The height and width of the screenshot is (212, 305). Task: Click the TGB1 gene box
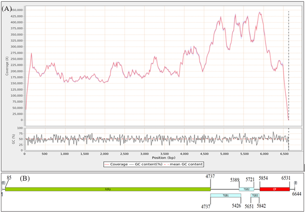coord(226,195)
